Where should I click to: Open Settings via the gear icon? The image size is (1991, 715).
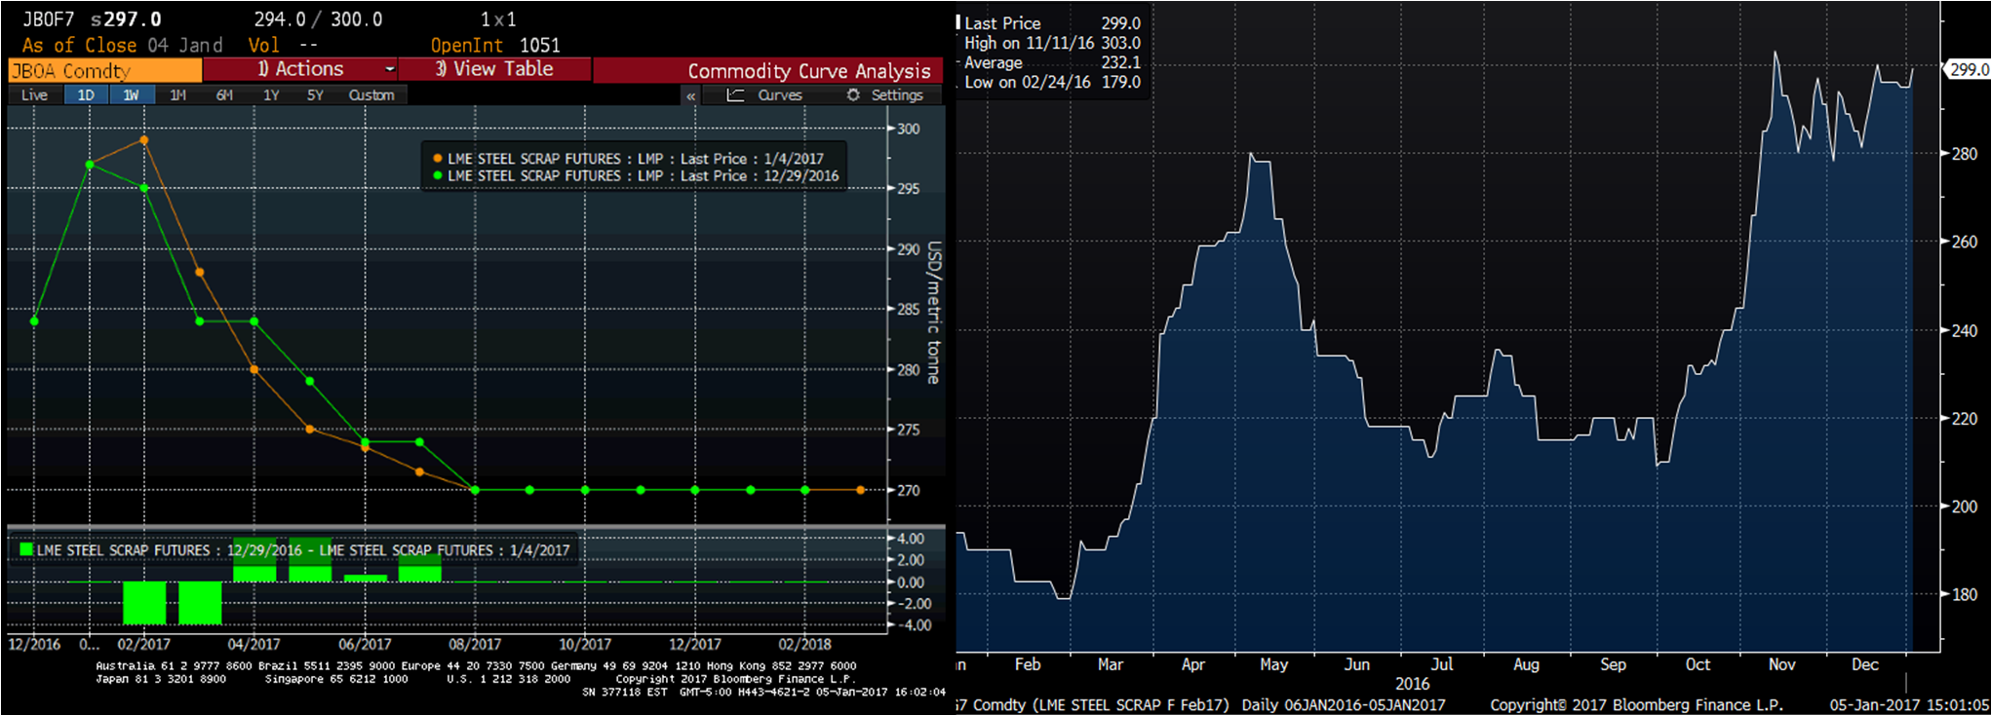(853, 94)
